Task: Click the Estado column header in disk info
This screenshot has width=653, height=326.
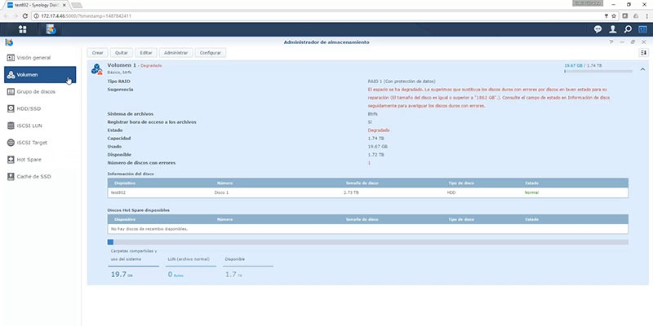Action: click(x=532, y=183)
